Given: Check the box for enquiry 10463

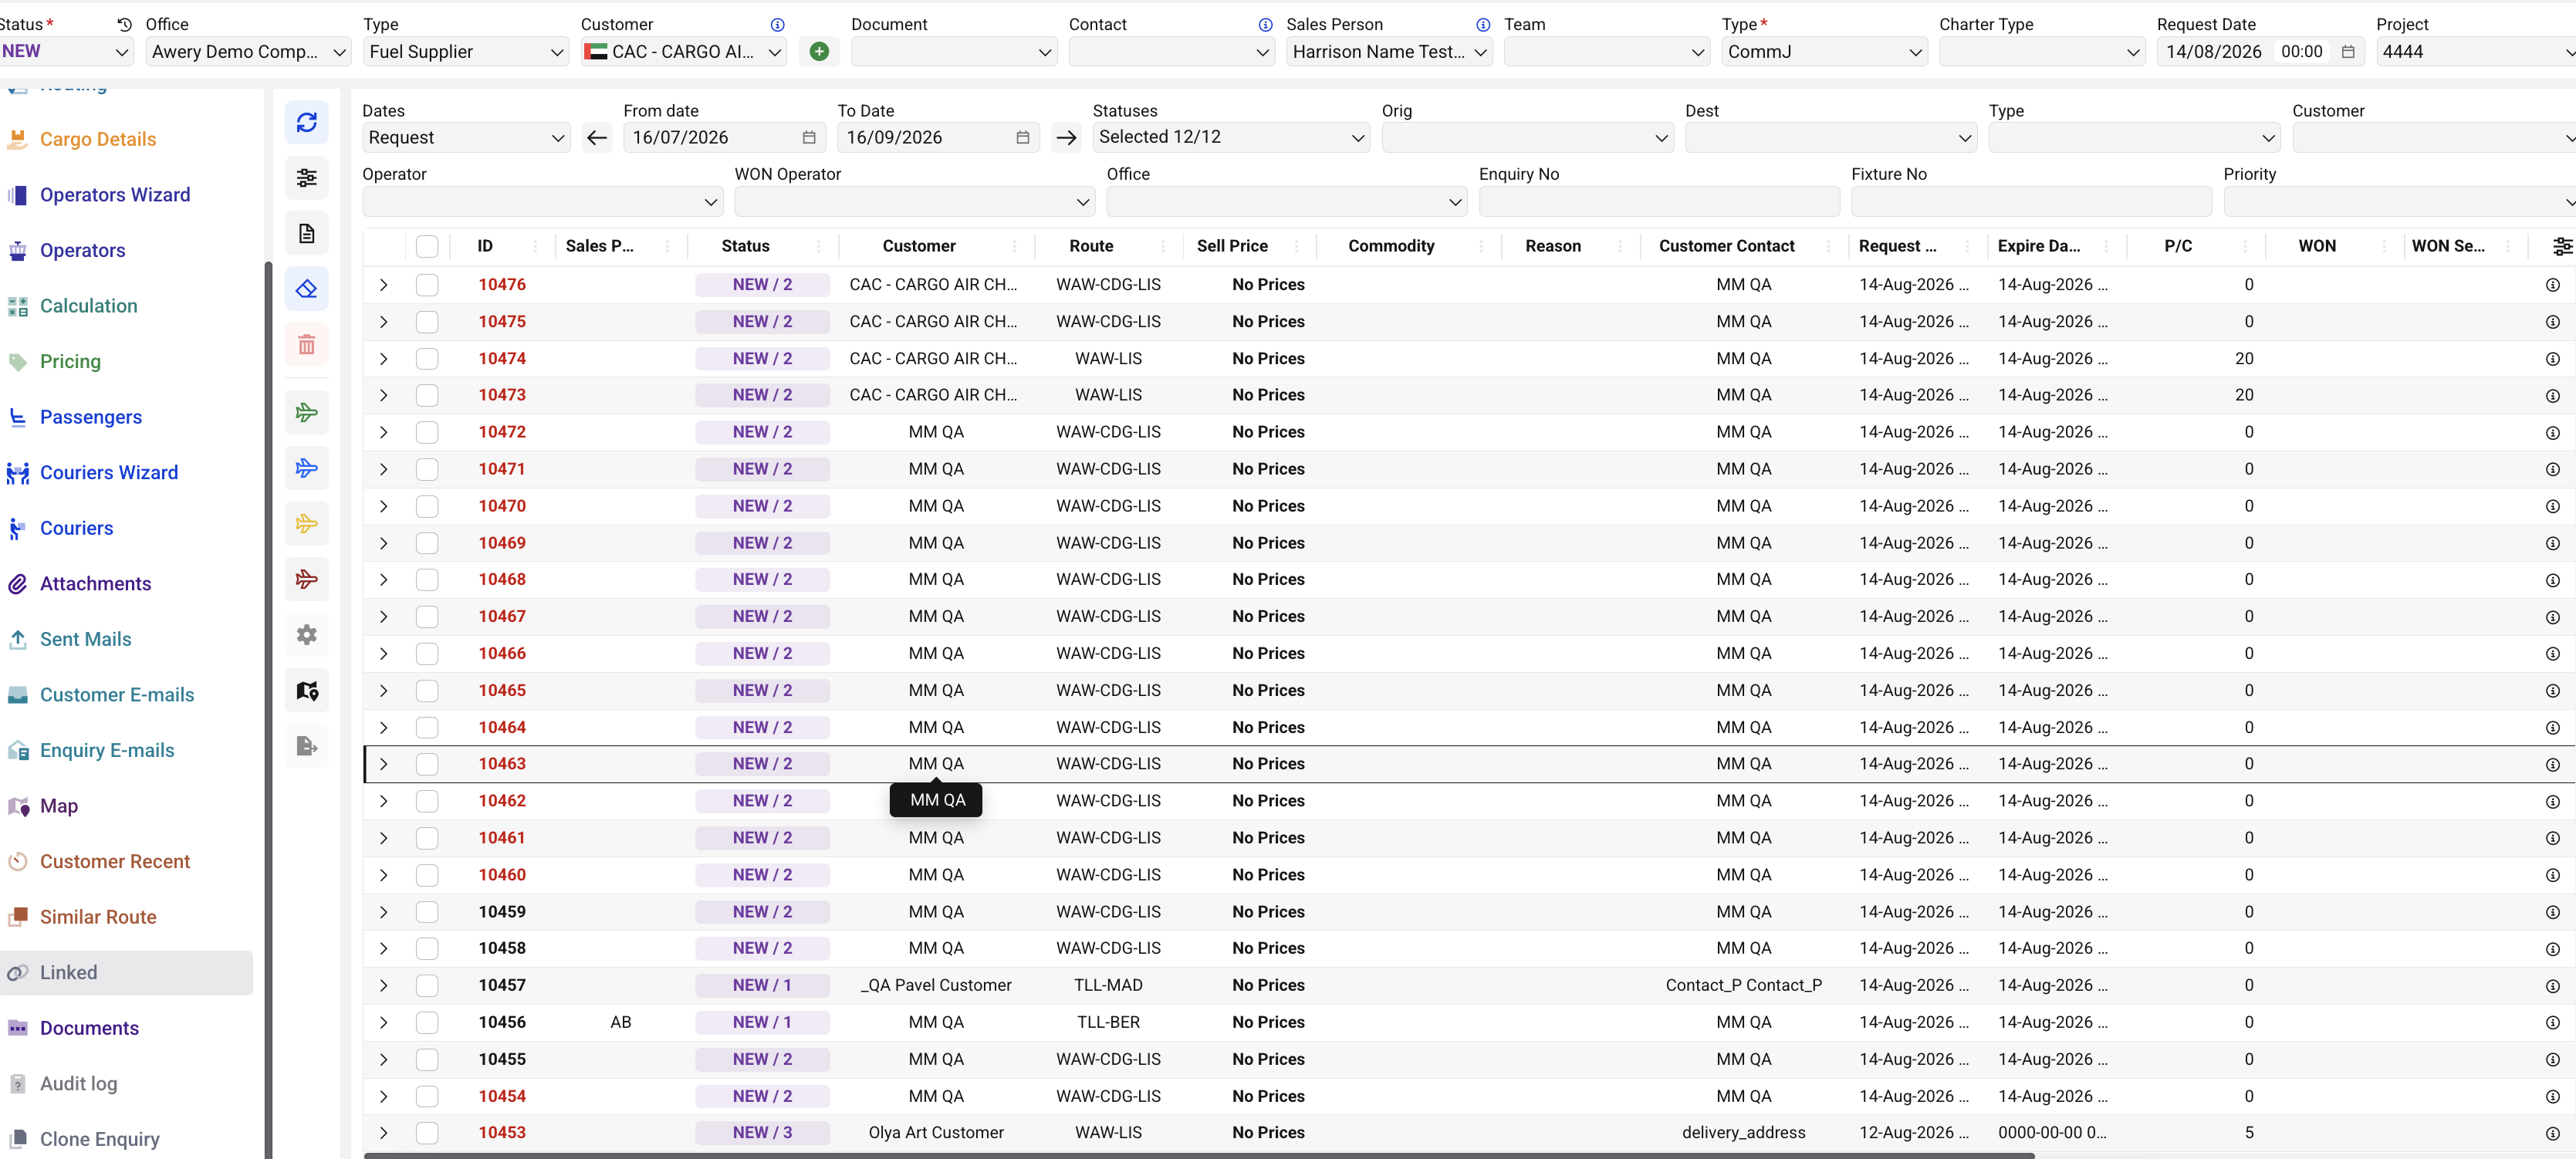Looking at the screenshot, I should coord(427,764).
